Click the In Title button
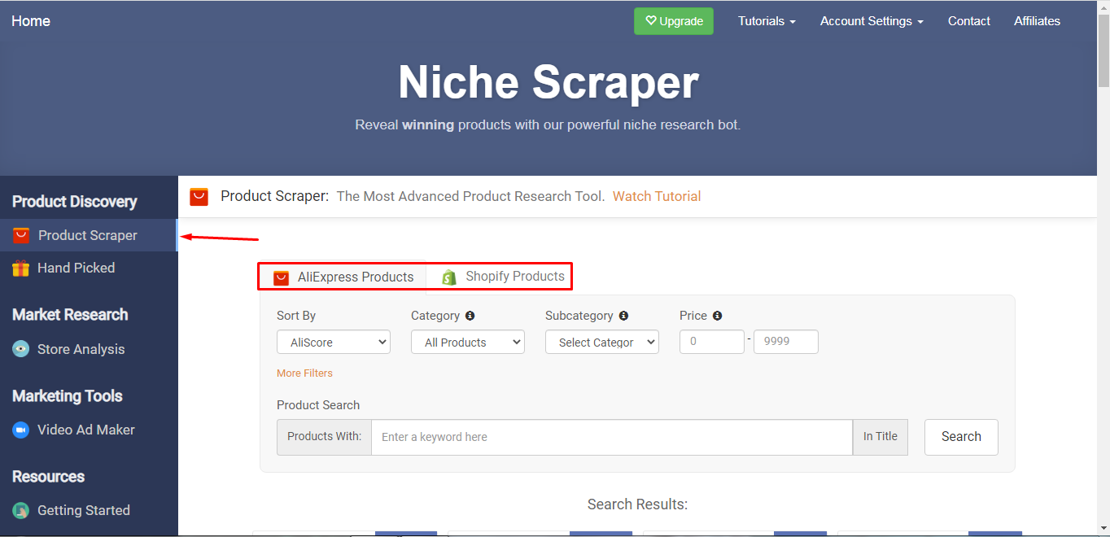Image resolution: width=1110 pixels, height=537 pixels. (x=881, y=437)
